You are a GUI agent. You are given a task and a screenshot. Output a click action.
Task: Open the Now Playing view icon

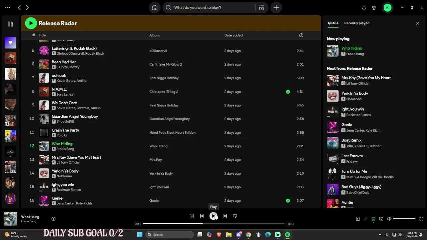358,219
